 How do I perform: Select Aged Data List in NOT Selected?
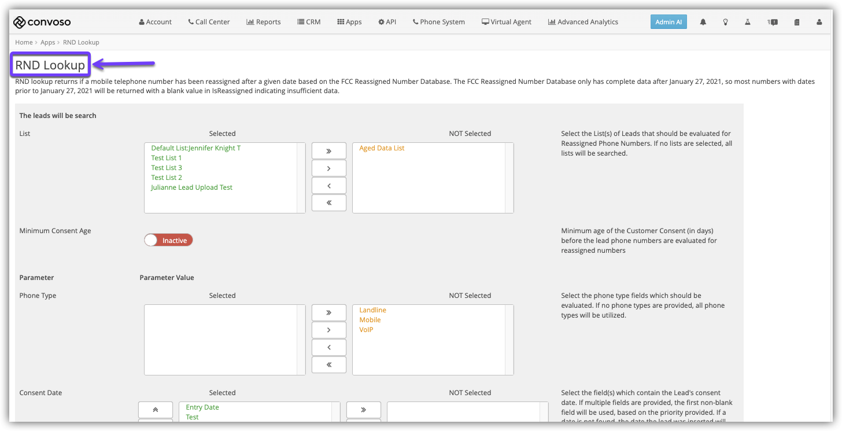click(382, 148)
